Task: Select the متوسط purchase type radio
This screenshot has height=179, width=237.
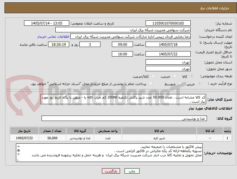Action: point(180,83)
